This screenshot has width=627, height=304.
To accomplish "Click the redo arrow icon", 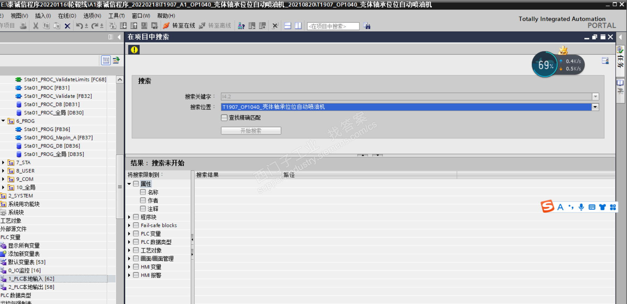I will 95,26.
